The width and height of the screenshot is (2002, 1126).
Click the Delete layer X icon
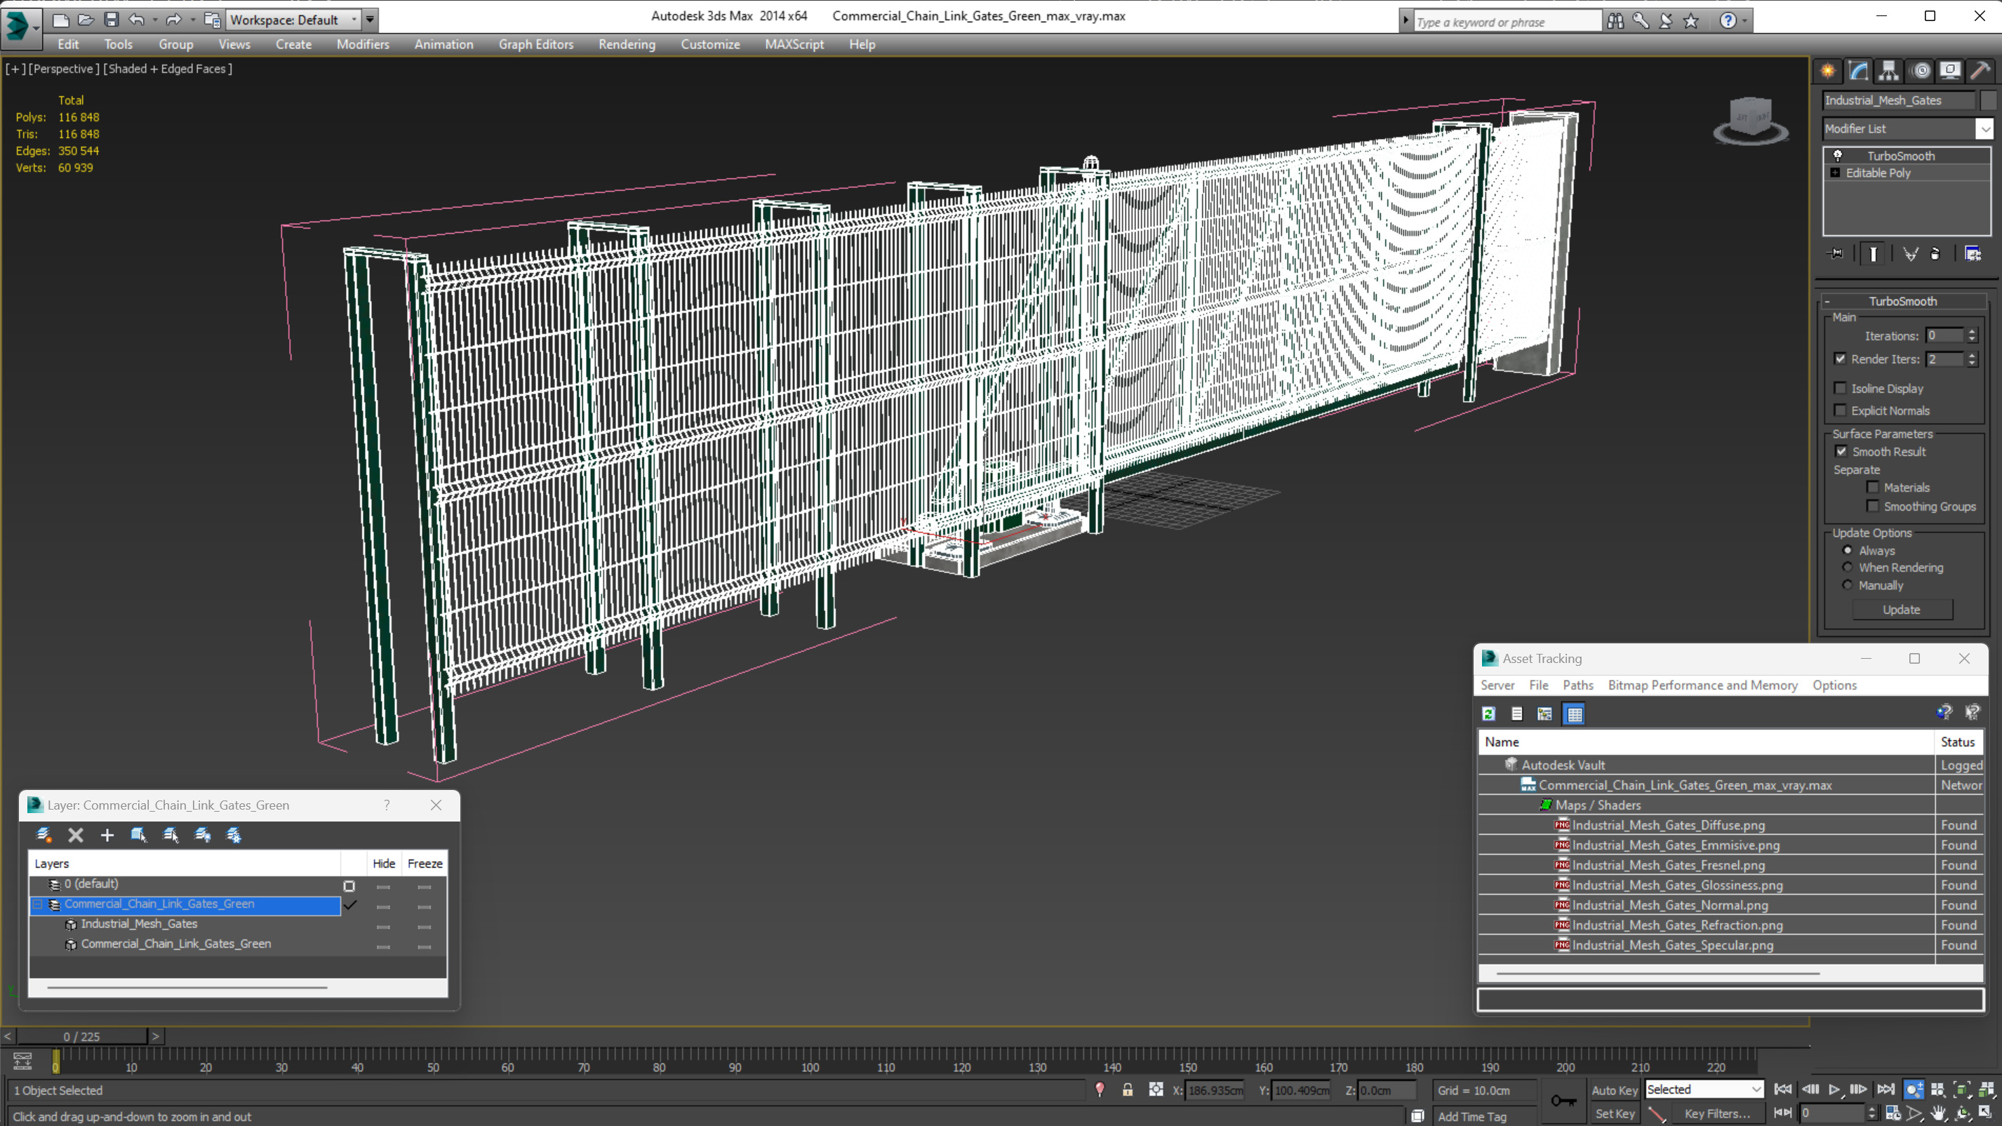click(x=75, y=836)
